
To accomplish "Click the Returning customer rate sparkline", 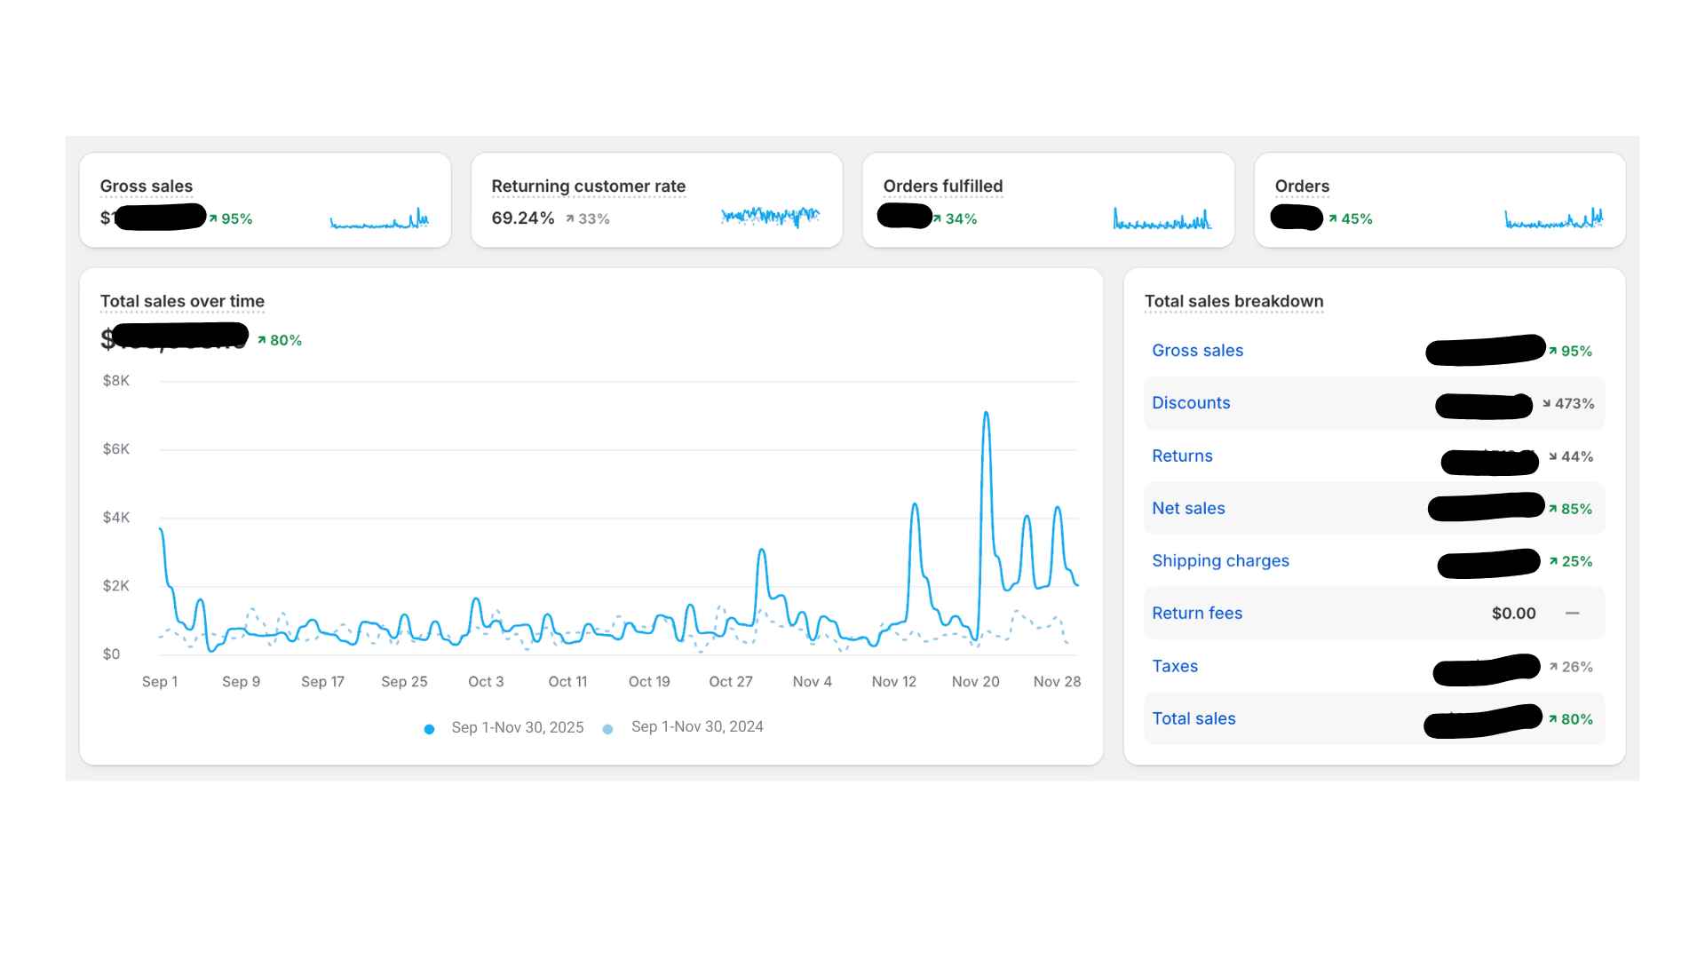I will click(x=770, y=217).
